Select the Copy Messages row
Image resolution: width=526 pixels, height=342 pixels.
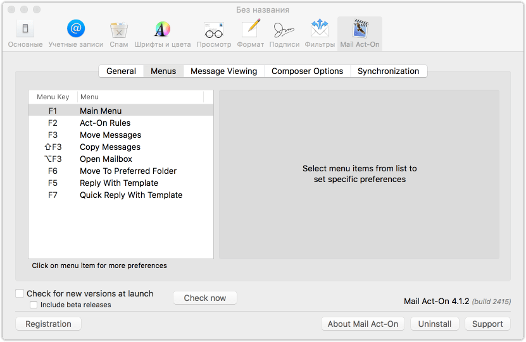[x=121, y=147]
